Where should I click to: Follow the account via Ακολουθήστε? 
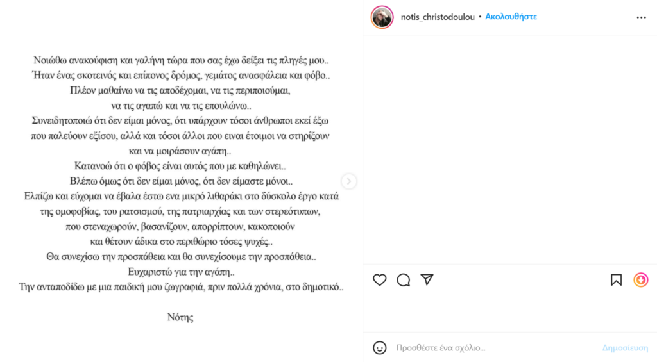point(511,17)
